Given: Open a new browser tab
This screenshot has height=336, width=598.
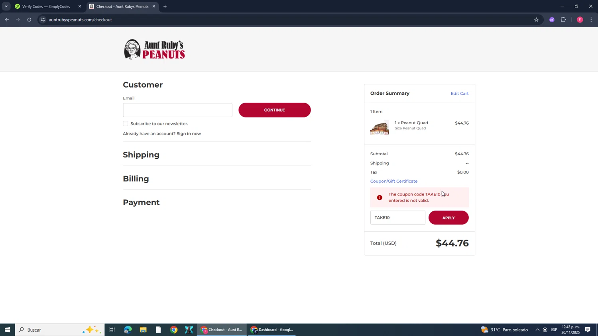Looking at the screenshot, I should pyautogui.click(x=165, y=6).
